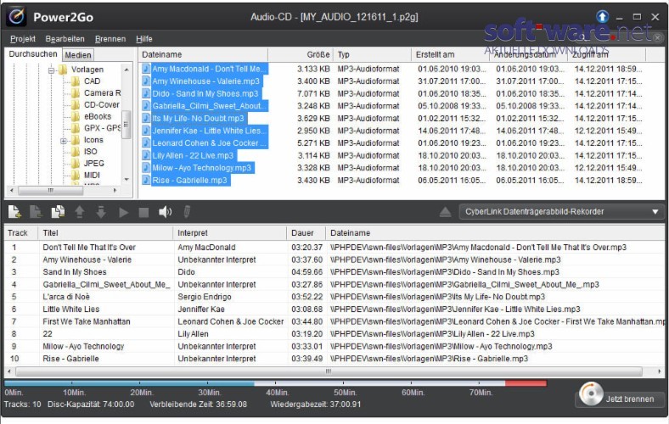Viewport: 669px width, 424px height.
Task: Open the Brennen menu
Action: pyautogui.click(x=110, y=39)
